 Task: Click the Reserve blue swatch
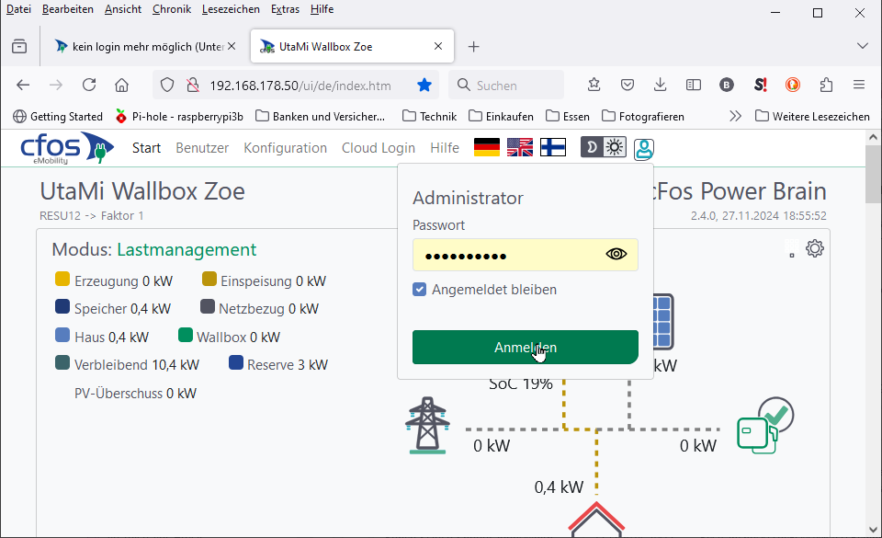[236, 363]
